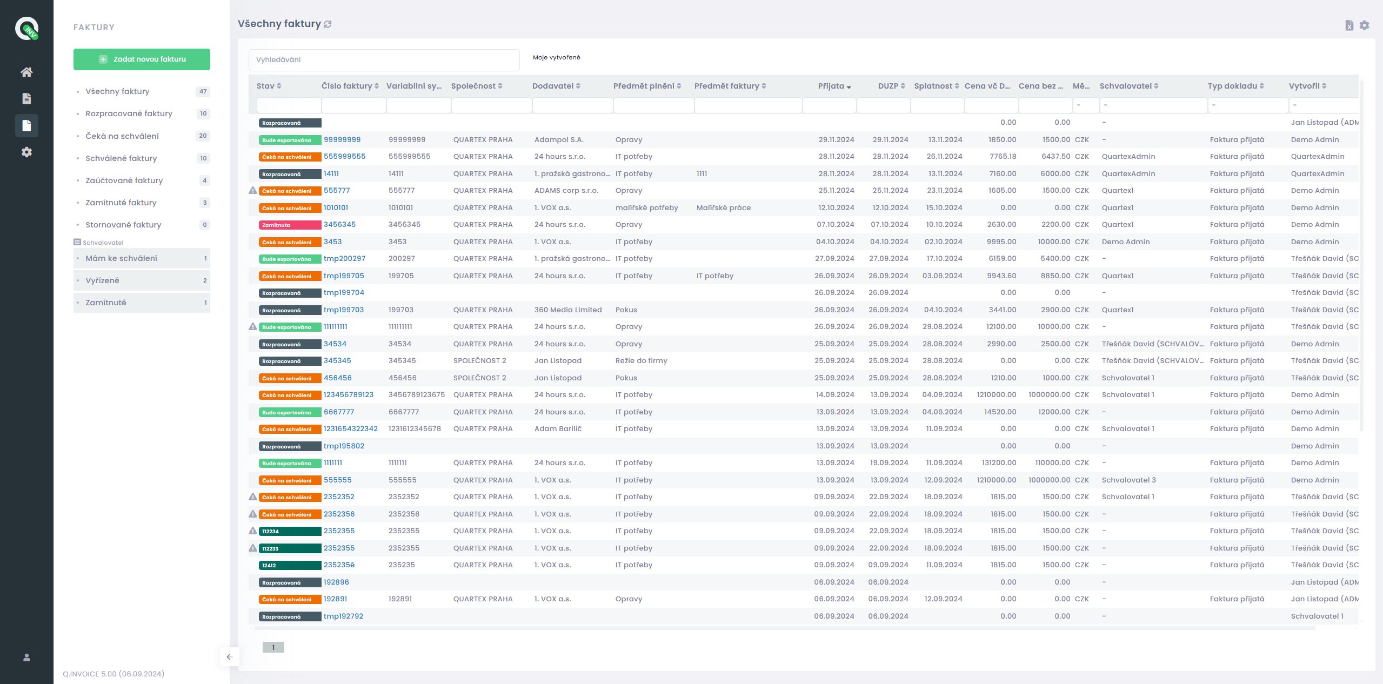Image resolution: width=1383 pixels, height=684 pixels.
Task: Click the Vyhledávání search field
Action: [x=384, y=60]
